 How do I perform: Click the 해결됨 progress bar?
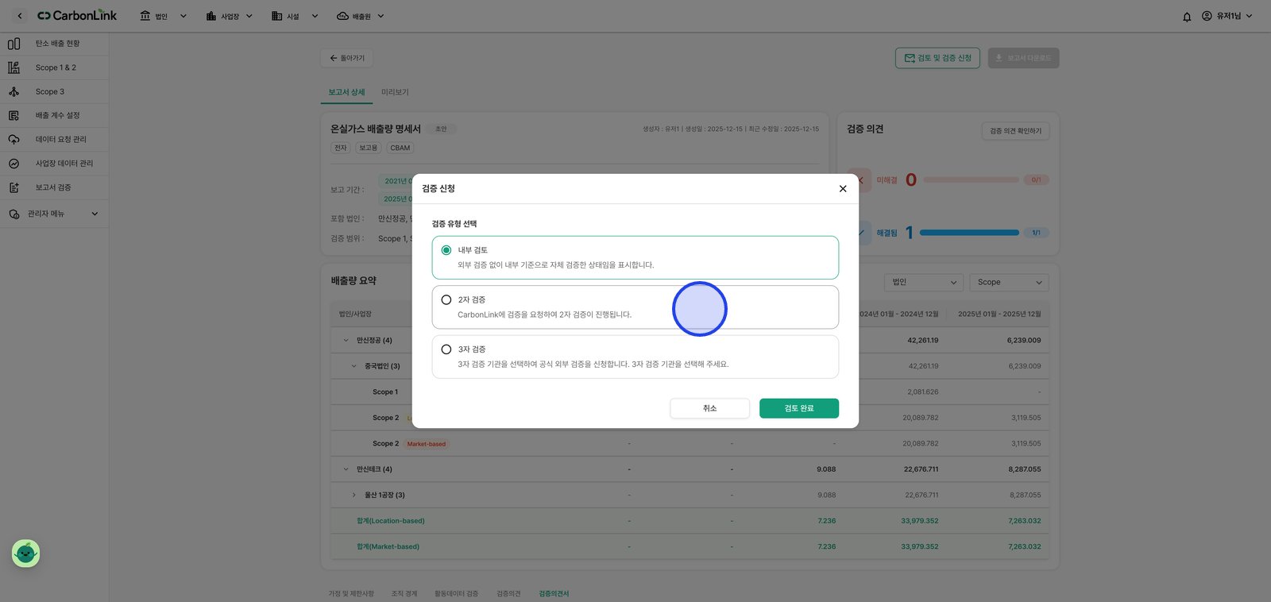[969, 233]
